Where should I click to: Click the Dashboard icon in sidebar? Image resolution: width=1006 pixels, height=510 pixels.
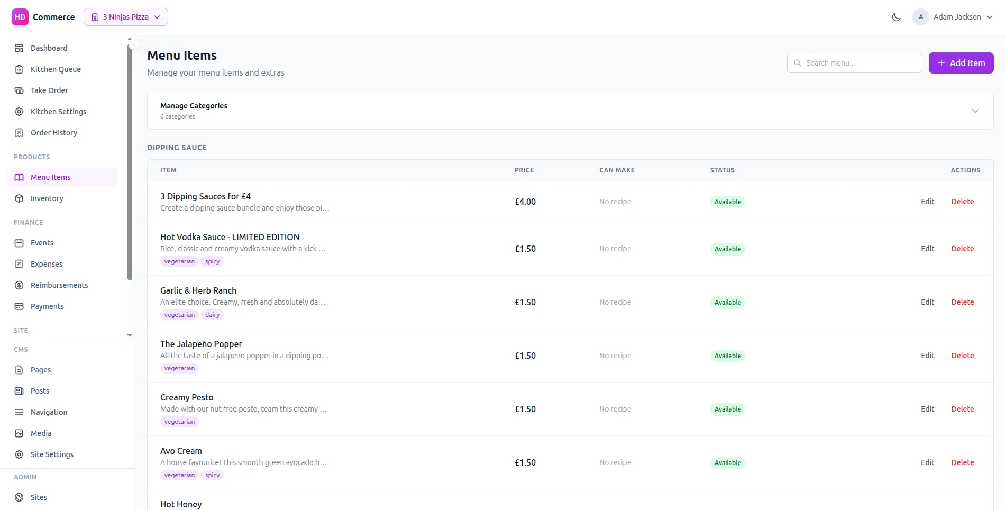point(19,48)
